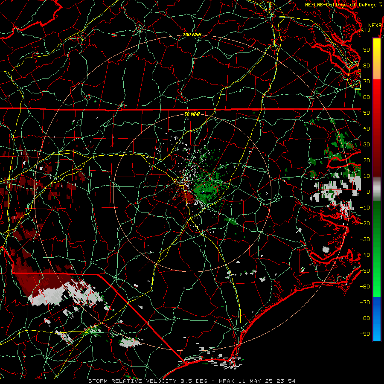Click the -40 value on the color scale

(365, 255)
